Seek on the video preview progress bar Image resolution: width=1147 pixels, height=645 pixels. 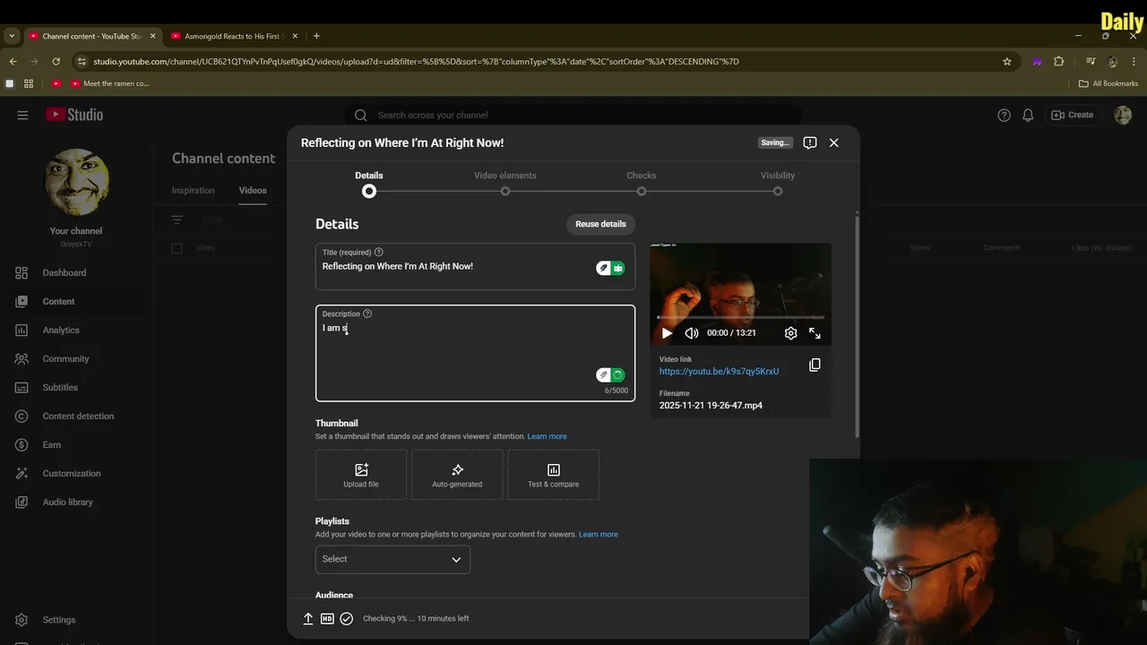740,317
